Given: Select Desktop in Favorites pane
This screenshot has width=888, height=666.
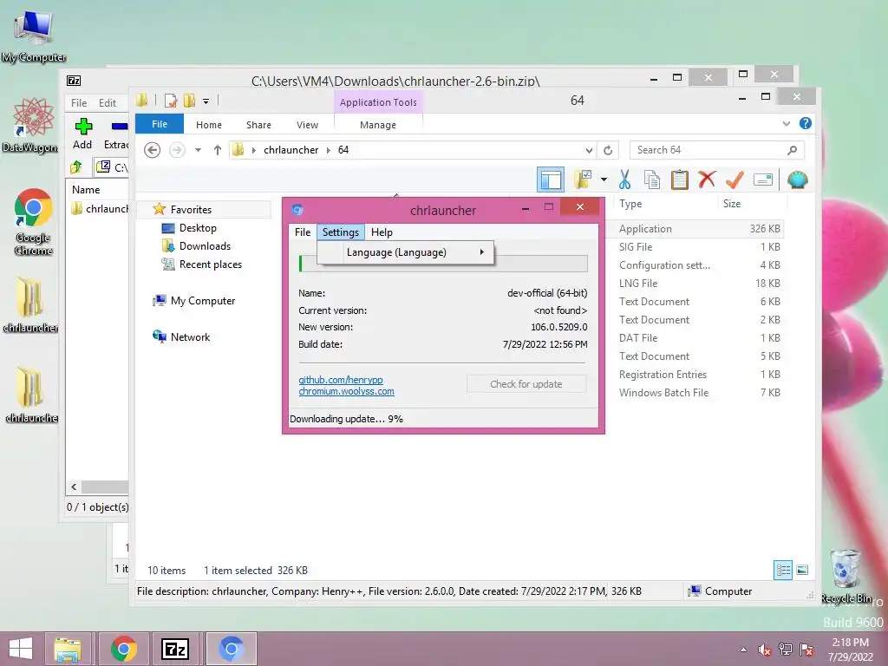Looking at the screenshot, I should click(x=198, y=228).
